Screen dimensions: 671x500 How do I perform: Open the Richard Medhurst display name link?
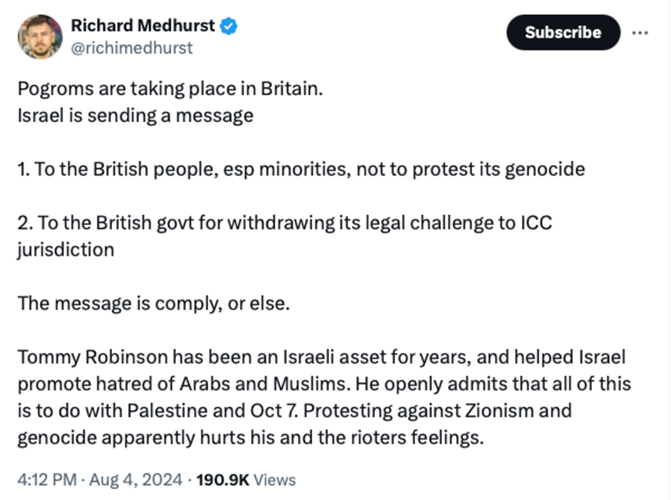143,26
